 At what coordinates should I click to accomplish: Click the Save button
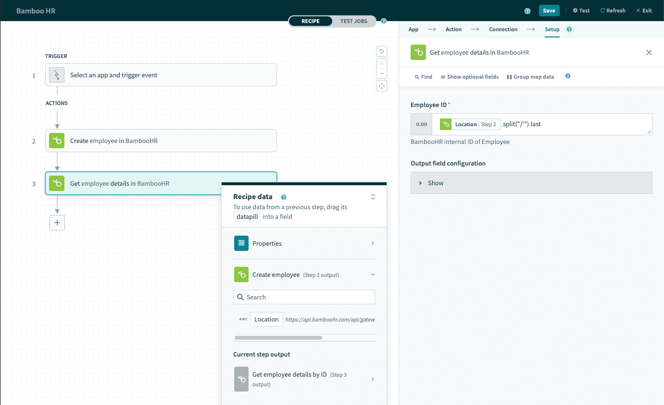pos(549,11)
